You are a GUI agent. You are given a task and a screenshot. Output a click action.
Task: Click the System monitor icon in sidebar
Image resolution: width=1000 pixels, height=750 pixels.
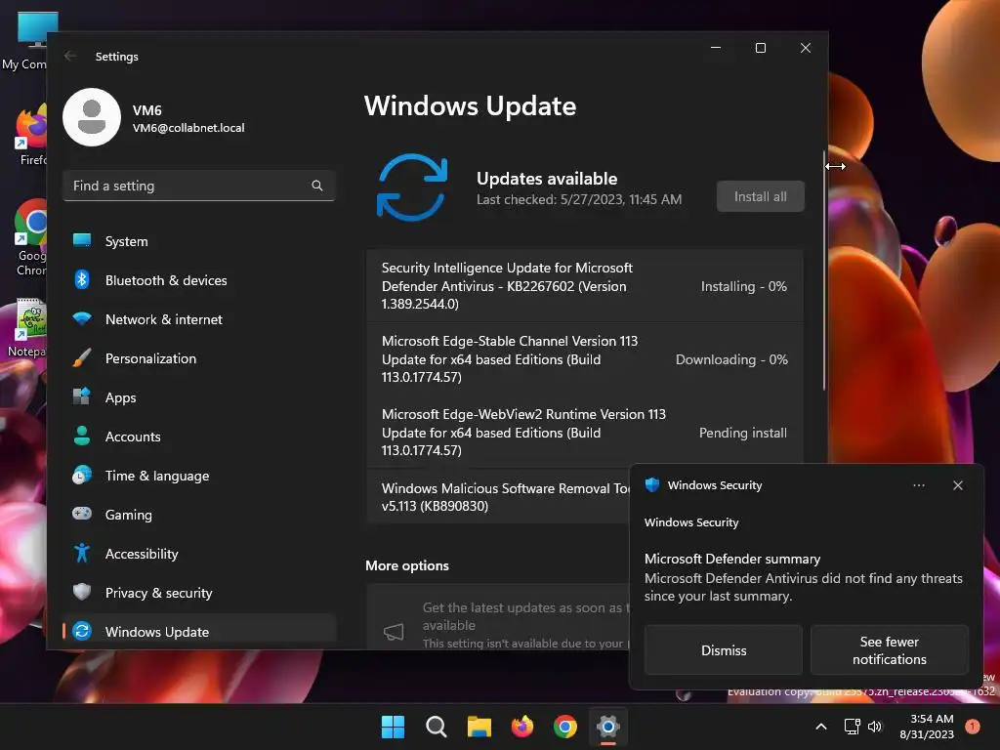click(x=82, y=240)
